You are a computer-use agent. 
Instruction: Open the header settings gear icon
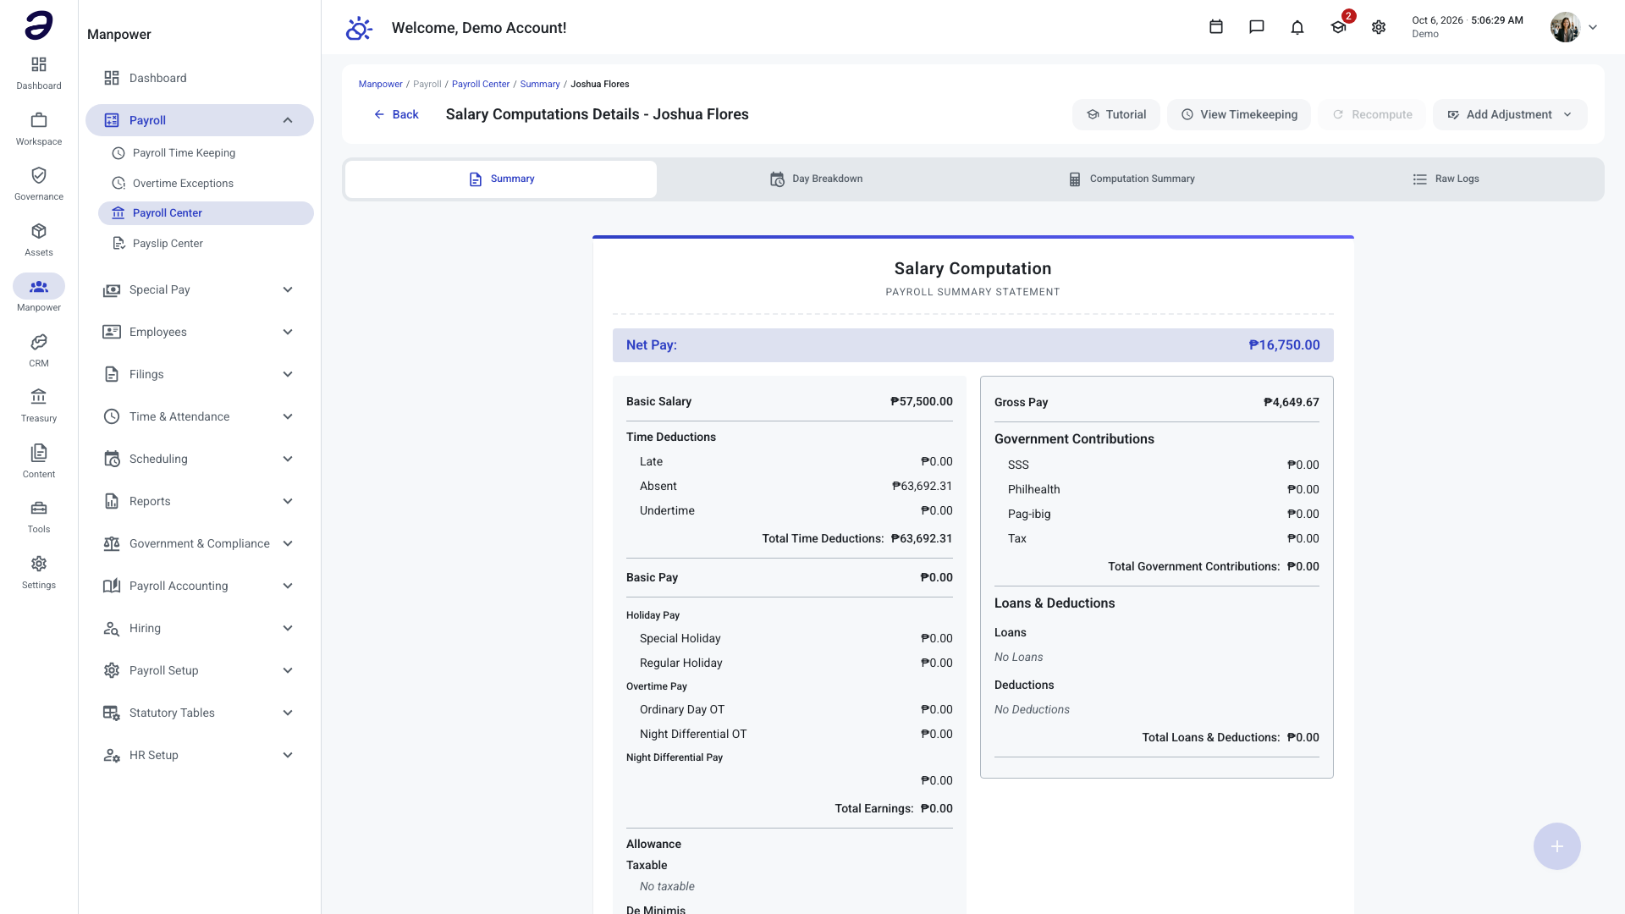click(x=1379, y=27)
